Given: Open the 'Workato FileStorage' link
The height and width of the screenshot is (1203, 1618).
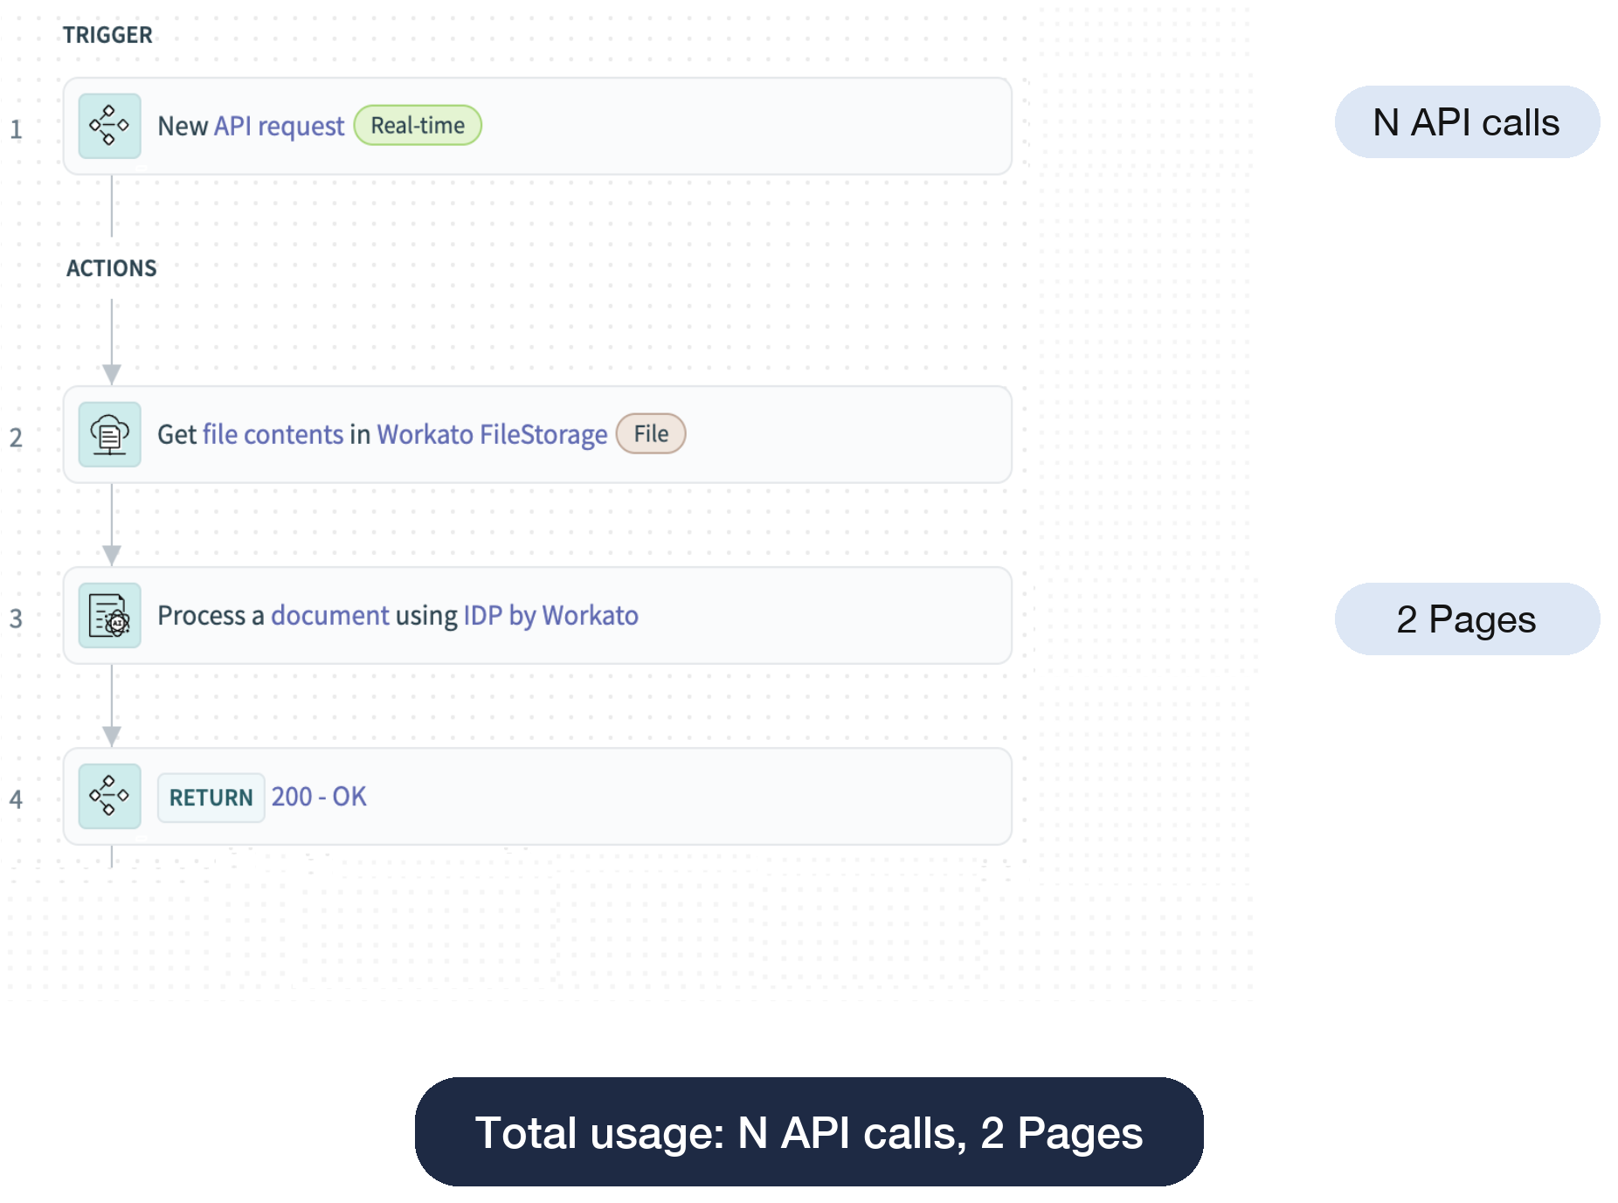Looking at the screenshot, I should coord(492,434).
